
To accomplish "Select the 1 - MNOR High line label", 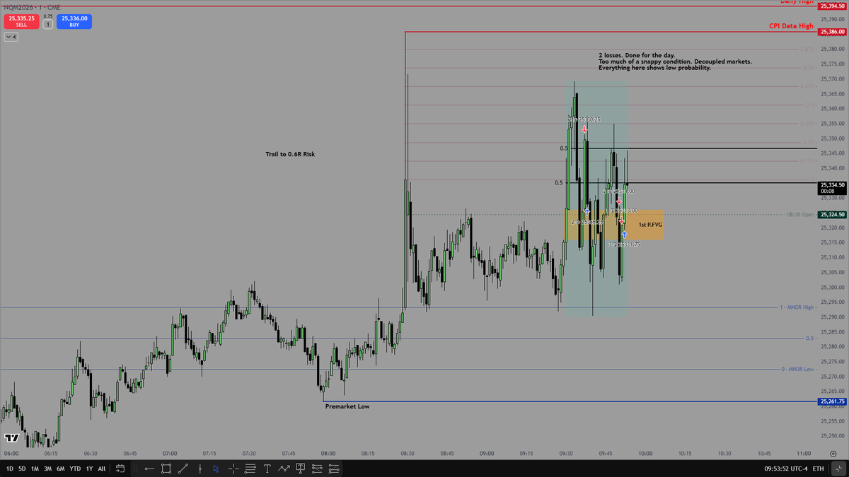I will (x=797, y=307).
